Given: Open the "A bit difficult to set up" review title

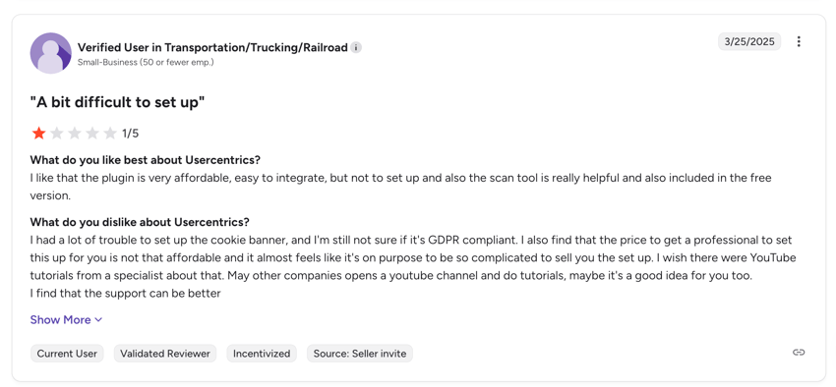Looking at the screenshot, I should 117,102.
